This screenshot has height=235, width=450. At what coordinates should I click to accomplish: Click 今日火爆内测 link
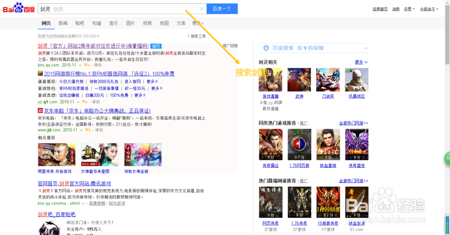[71, 81]
